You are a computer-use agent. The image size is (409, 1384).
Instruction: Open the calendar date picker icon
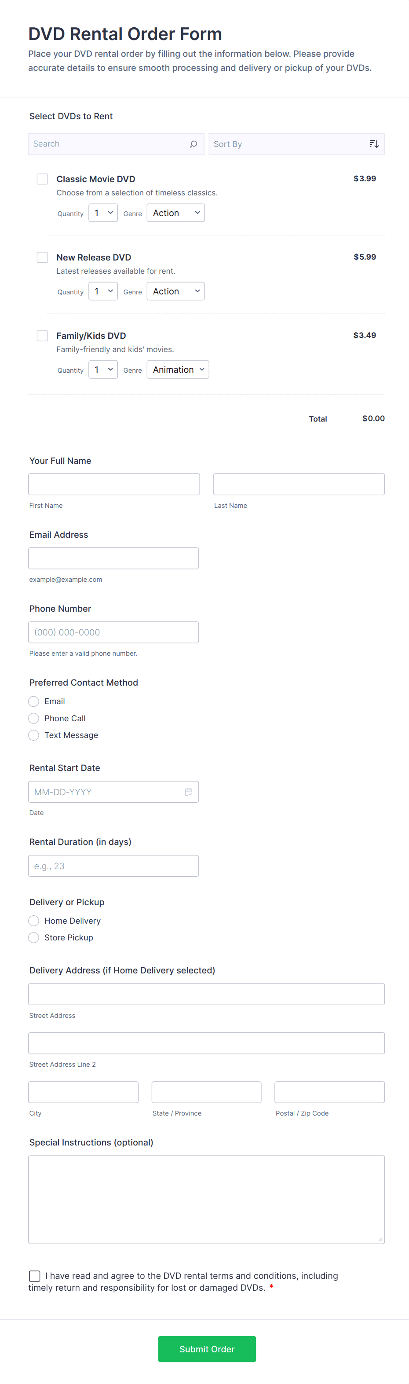[188, 791]
